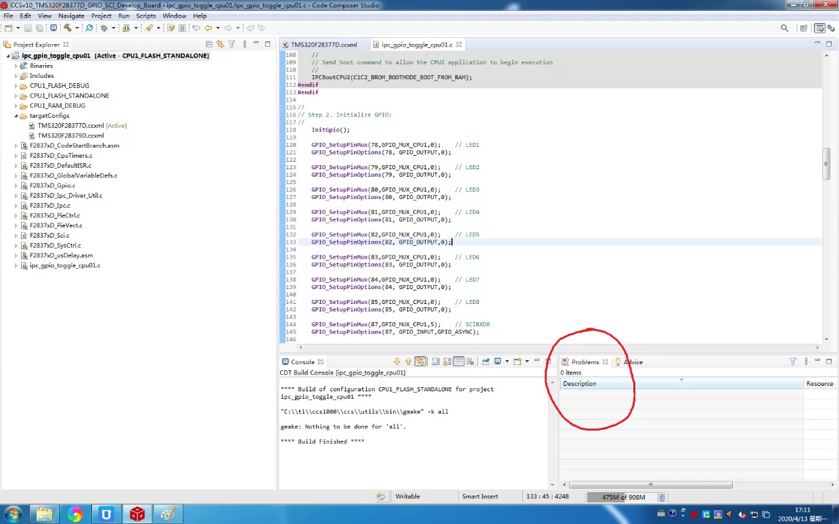Expand the Binaries tree node

tap(16, 66)
